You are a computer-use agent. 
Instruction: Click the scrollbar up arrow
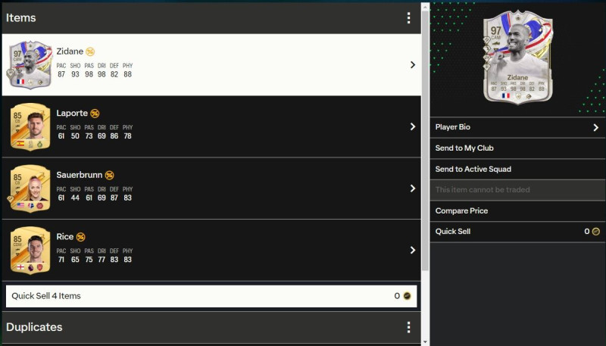tap(425, 7)
